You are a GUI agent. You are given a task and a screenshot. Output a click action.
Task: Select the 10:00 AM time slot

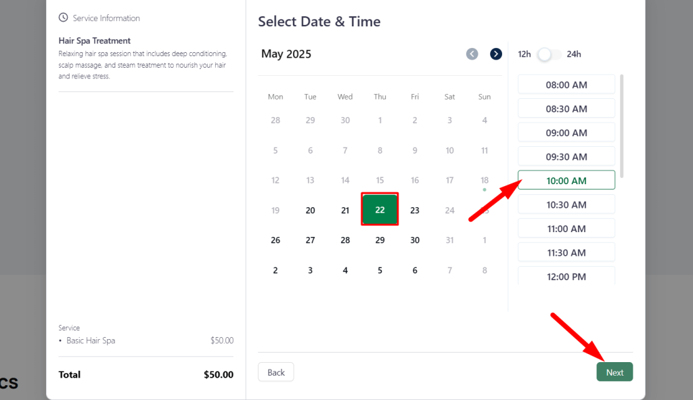pos(566,180)
